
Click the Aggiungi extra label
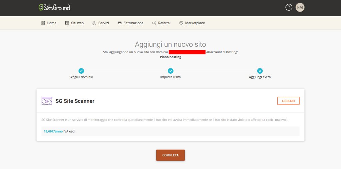[x=260, y=77]
